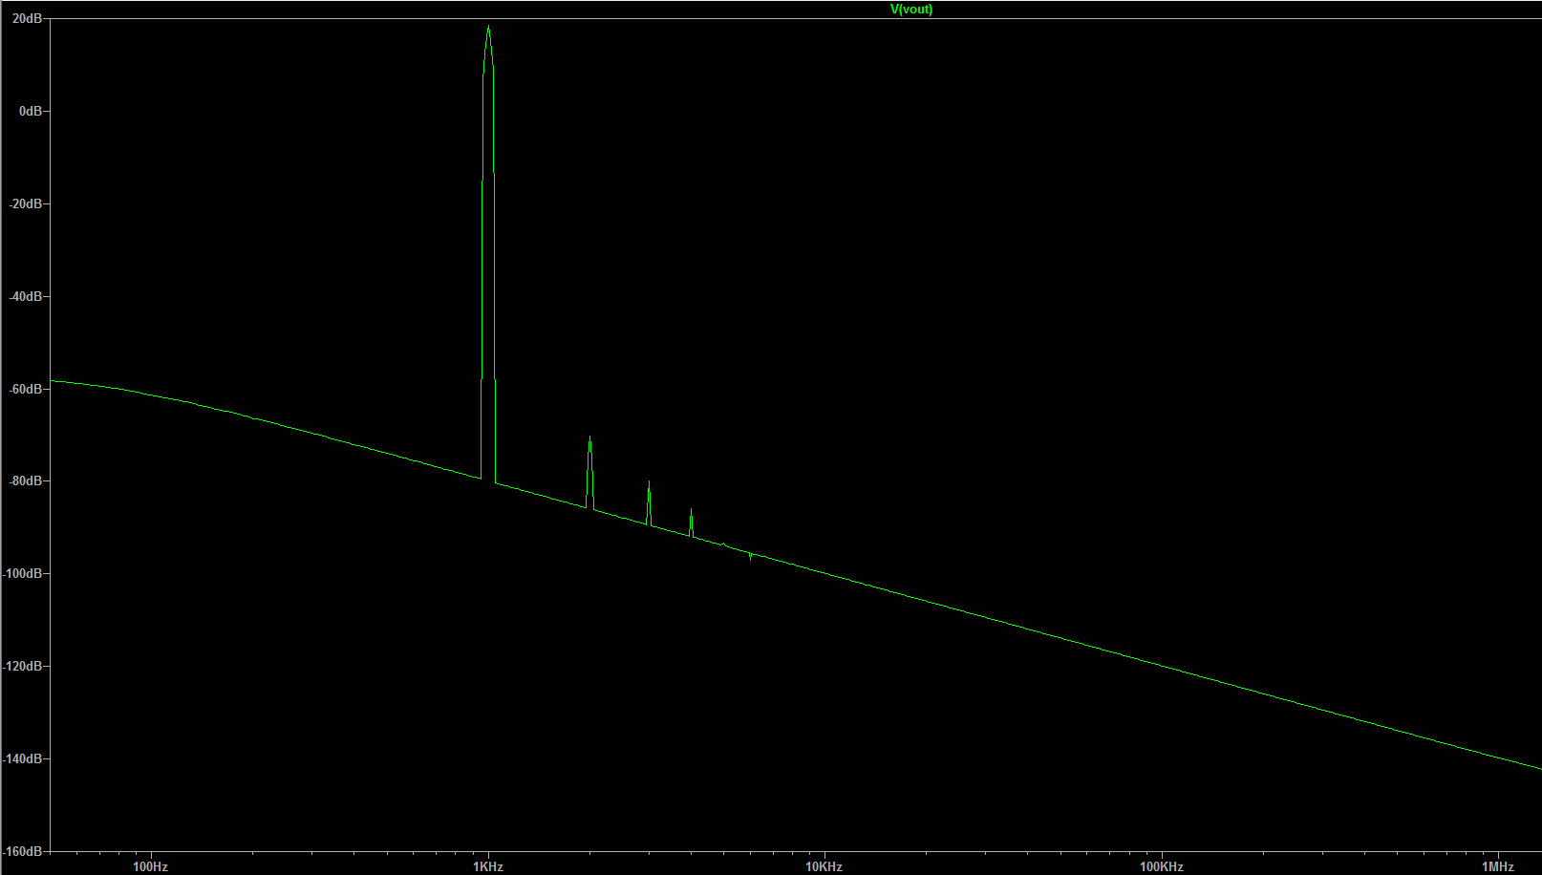Click the -140dB axis label
The image size is (1542, 875).
pos(22,759)
